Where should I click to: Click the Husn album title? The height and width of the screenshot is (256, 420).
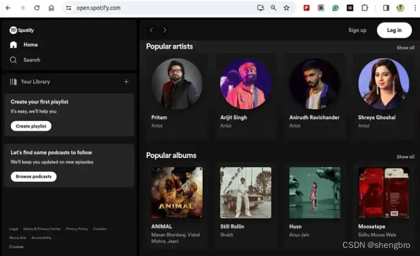pos(295,227)
